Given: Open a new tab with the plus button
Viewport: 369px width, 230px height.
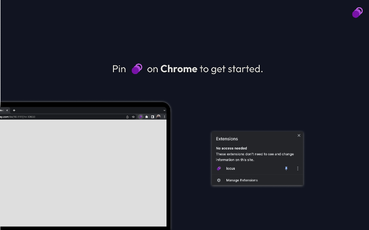Looking at the screenshot, I should pyautogui.click(x=14, y=110).
